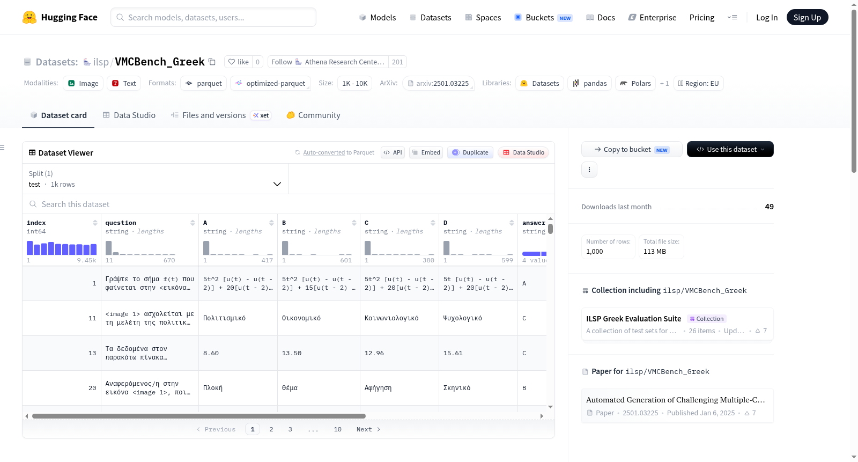Filter by Text modality tag

[124, 83]
